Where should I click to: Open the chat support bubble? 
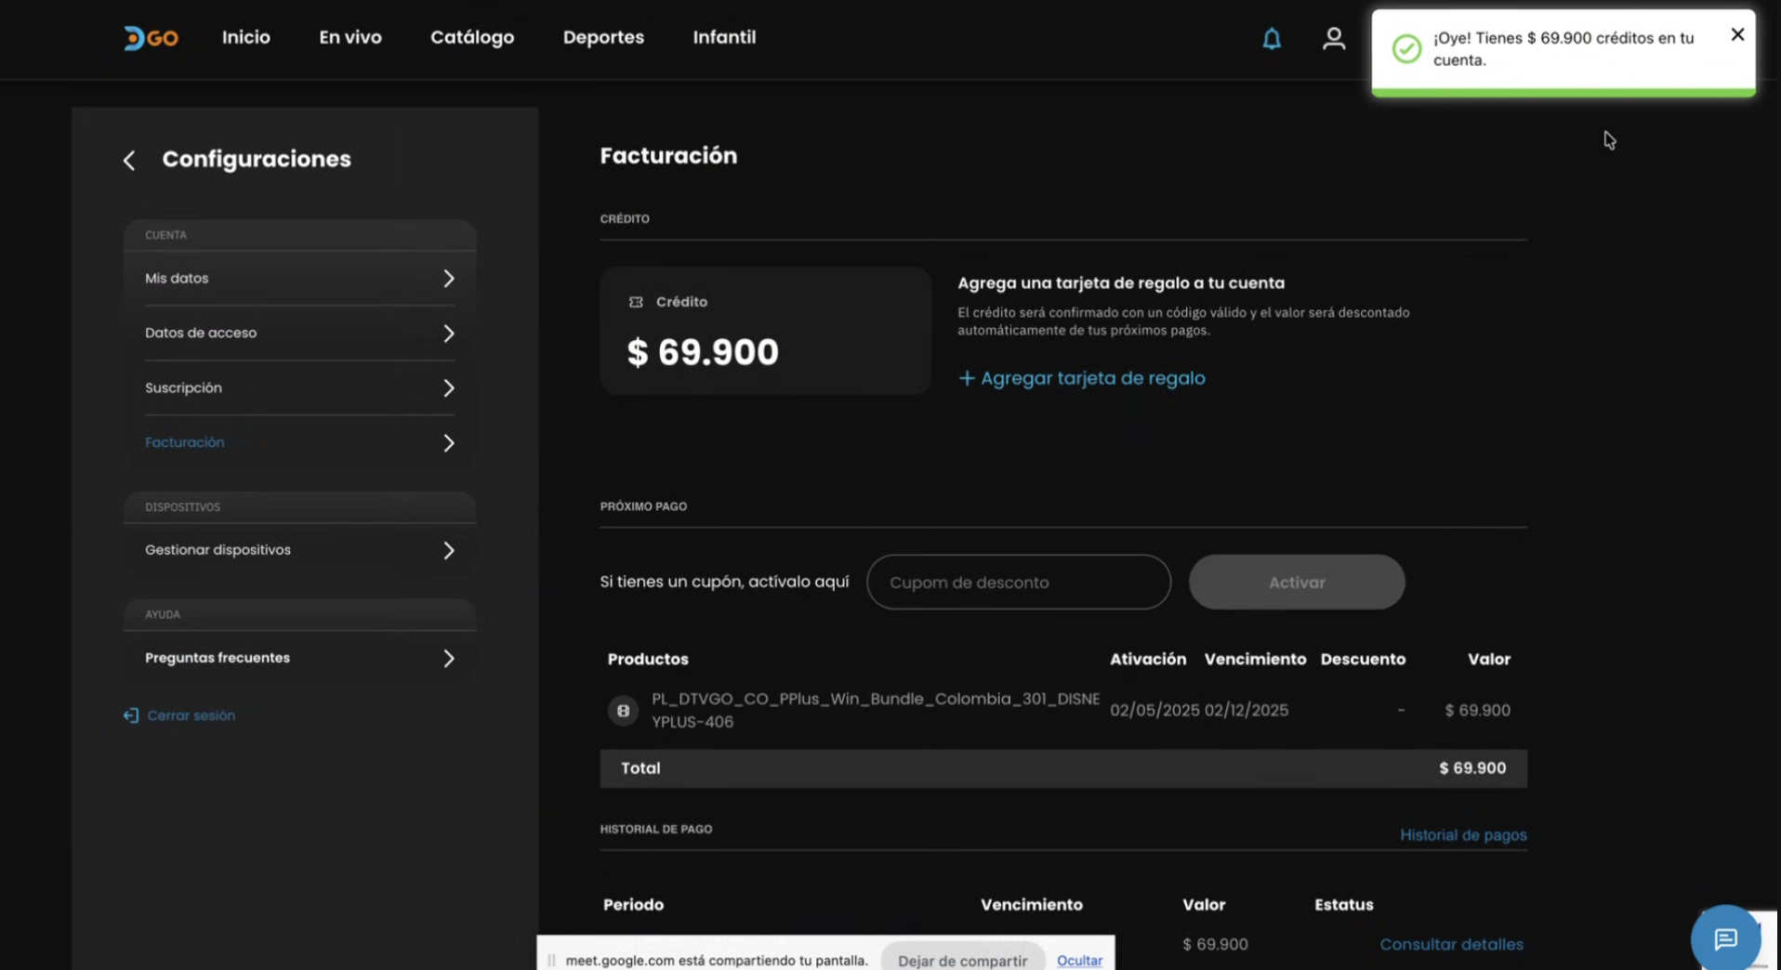pyautogui.click(x=1724, y=938)
